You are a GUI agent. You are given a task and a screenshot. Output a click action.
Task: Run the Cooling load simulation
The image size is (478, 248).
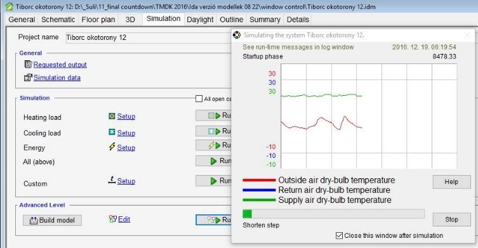[x=213, y=131]
